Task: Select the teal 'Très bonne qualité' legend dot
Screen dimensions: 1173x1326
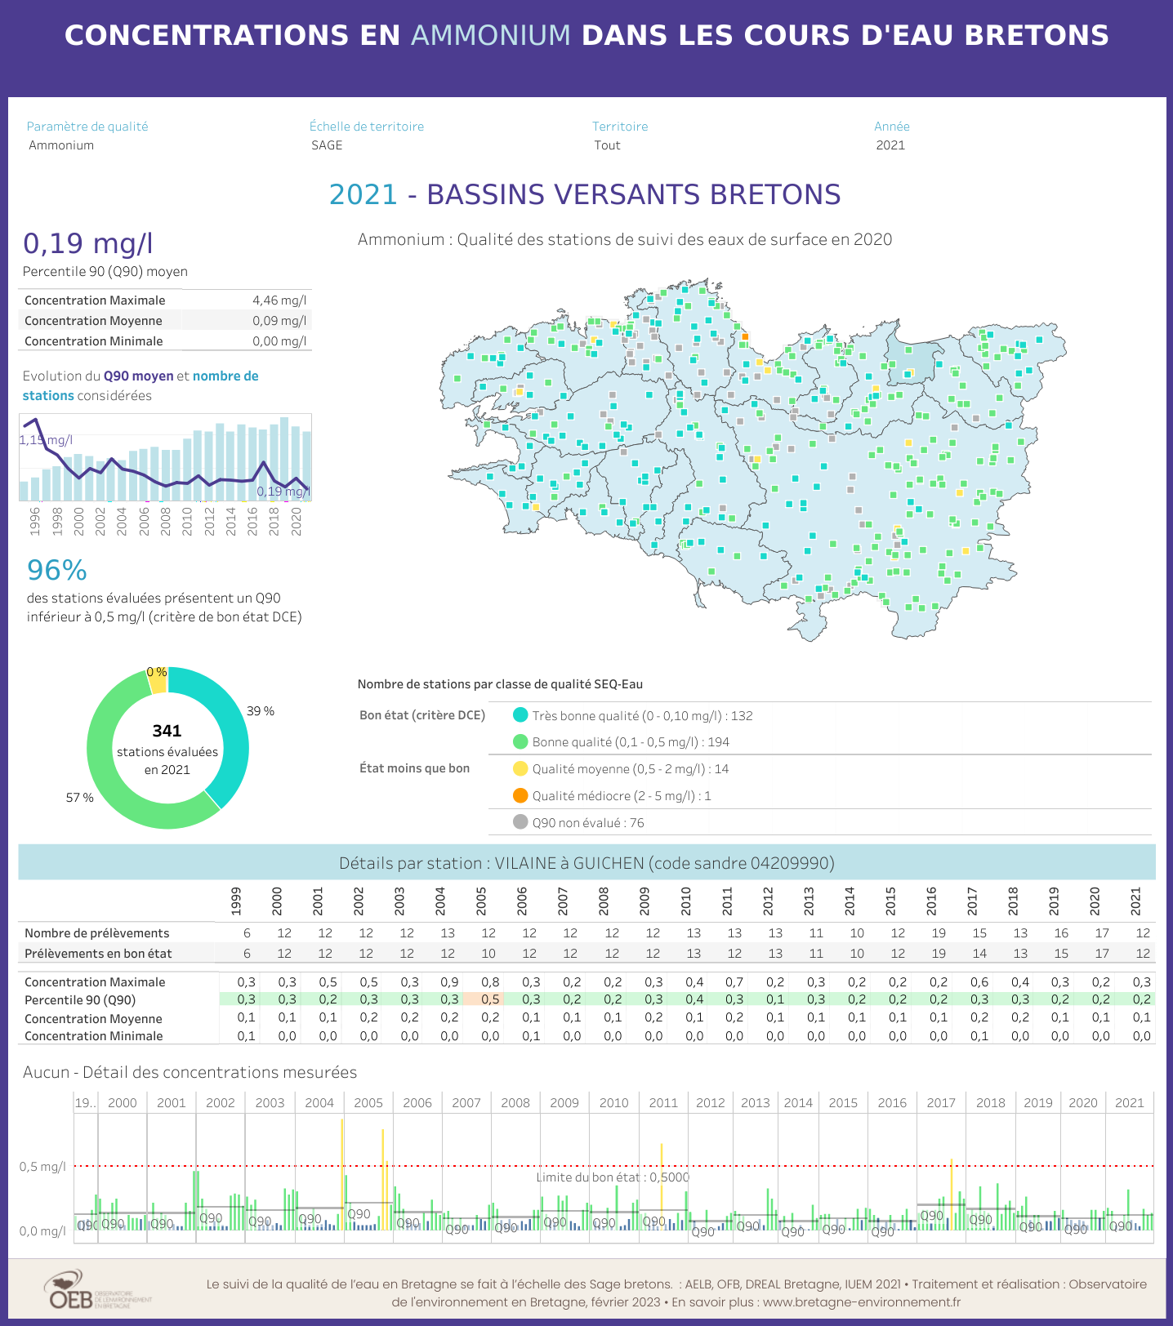Action: point(520,715)
